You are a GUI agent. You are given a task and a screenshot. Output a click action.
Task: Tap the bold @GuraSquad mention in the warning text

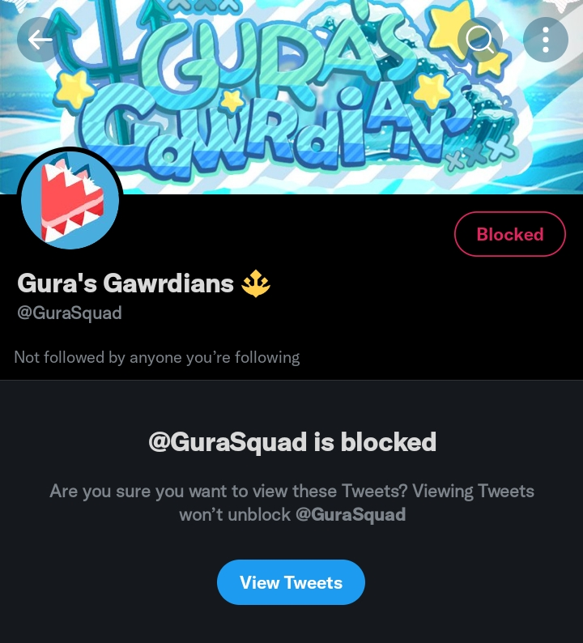(x=351, y=514)
